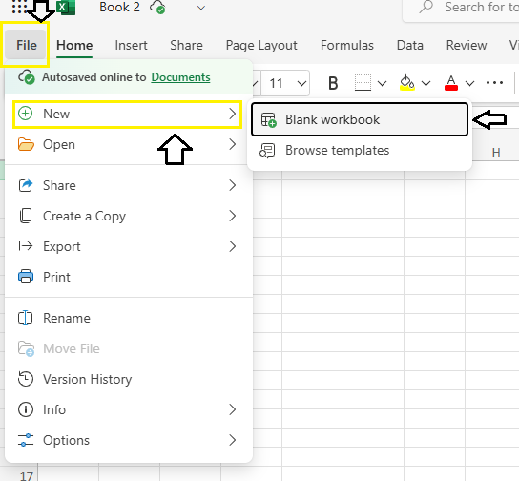
Task: Apply cell borders icon
Action: [x=363, y=83]
